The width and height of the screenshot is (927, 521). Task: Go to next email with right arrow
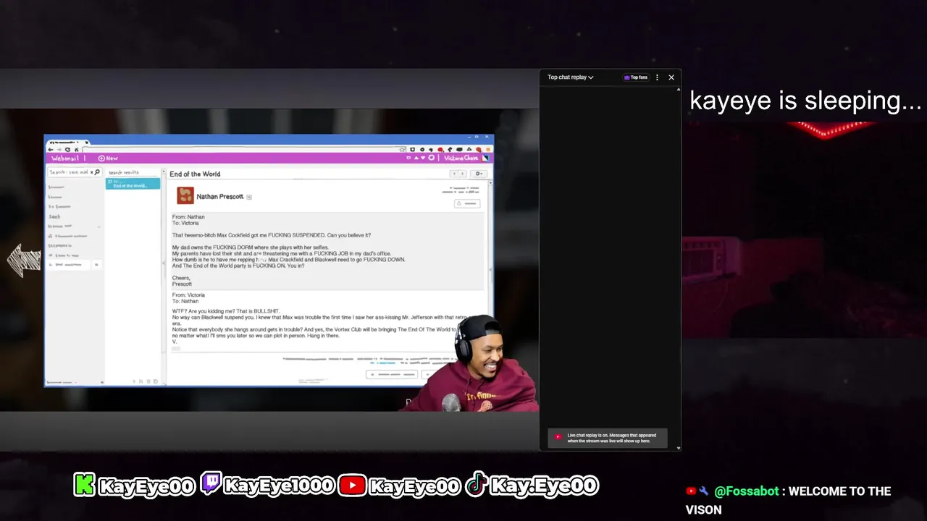tap(462, 174)
